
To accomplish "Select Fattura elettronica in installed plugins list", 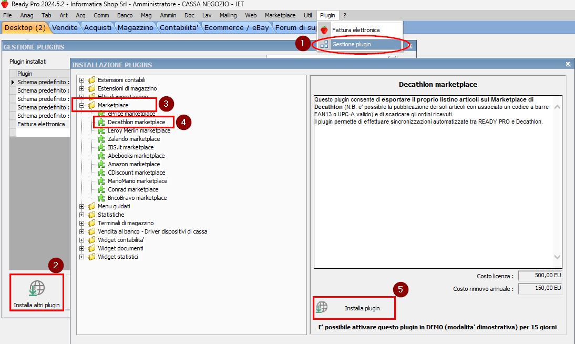I will click(41, 124).
